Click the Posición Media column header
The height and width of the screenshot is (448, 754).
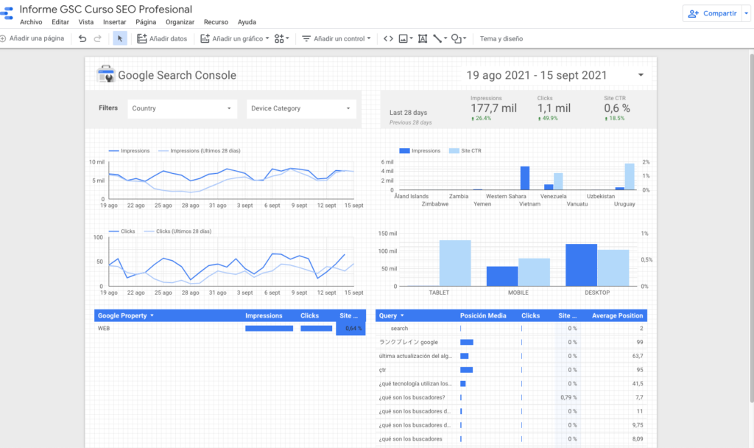coord(483,315)
